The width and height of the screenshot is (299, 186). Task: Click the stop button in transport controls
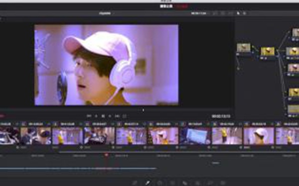[x=103, y=116]
